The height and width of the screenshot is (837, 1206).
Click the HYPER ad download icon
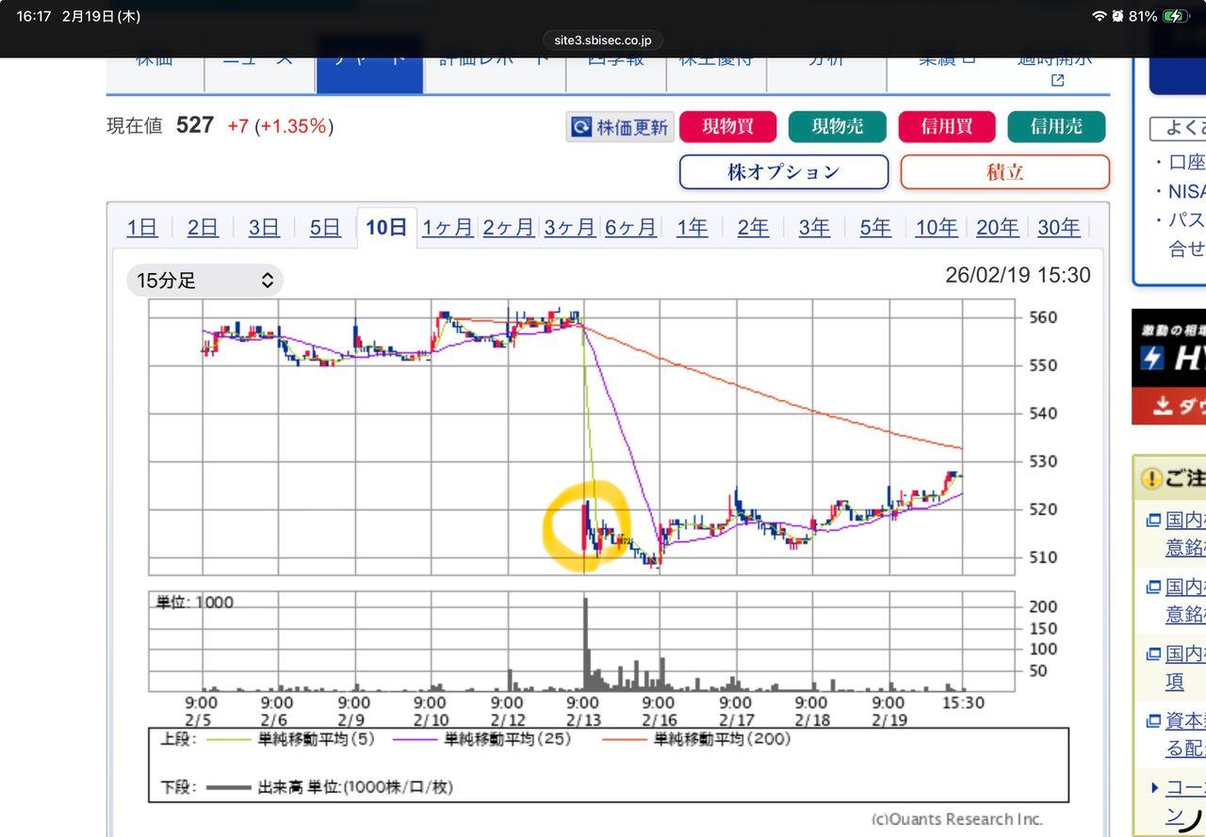point(1163,406)
